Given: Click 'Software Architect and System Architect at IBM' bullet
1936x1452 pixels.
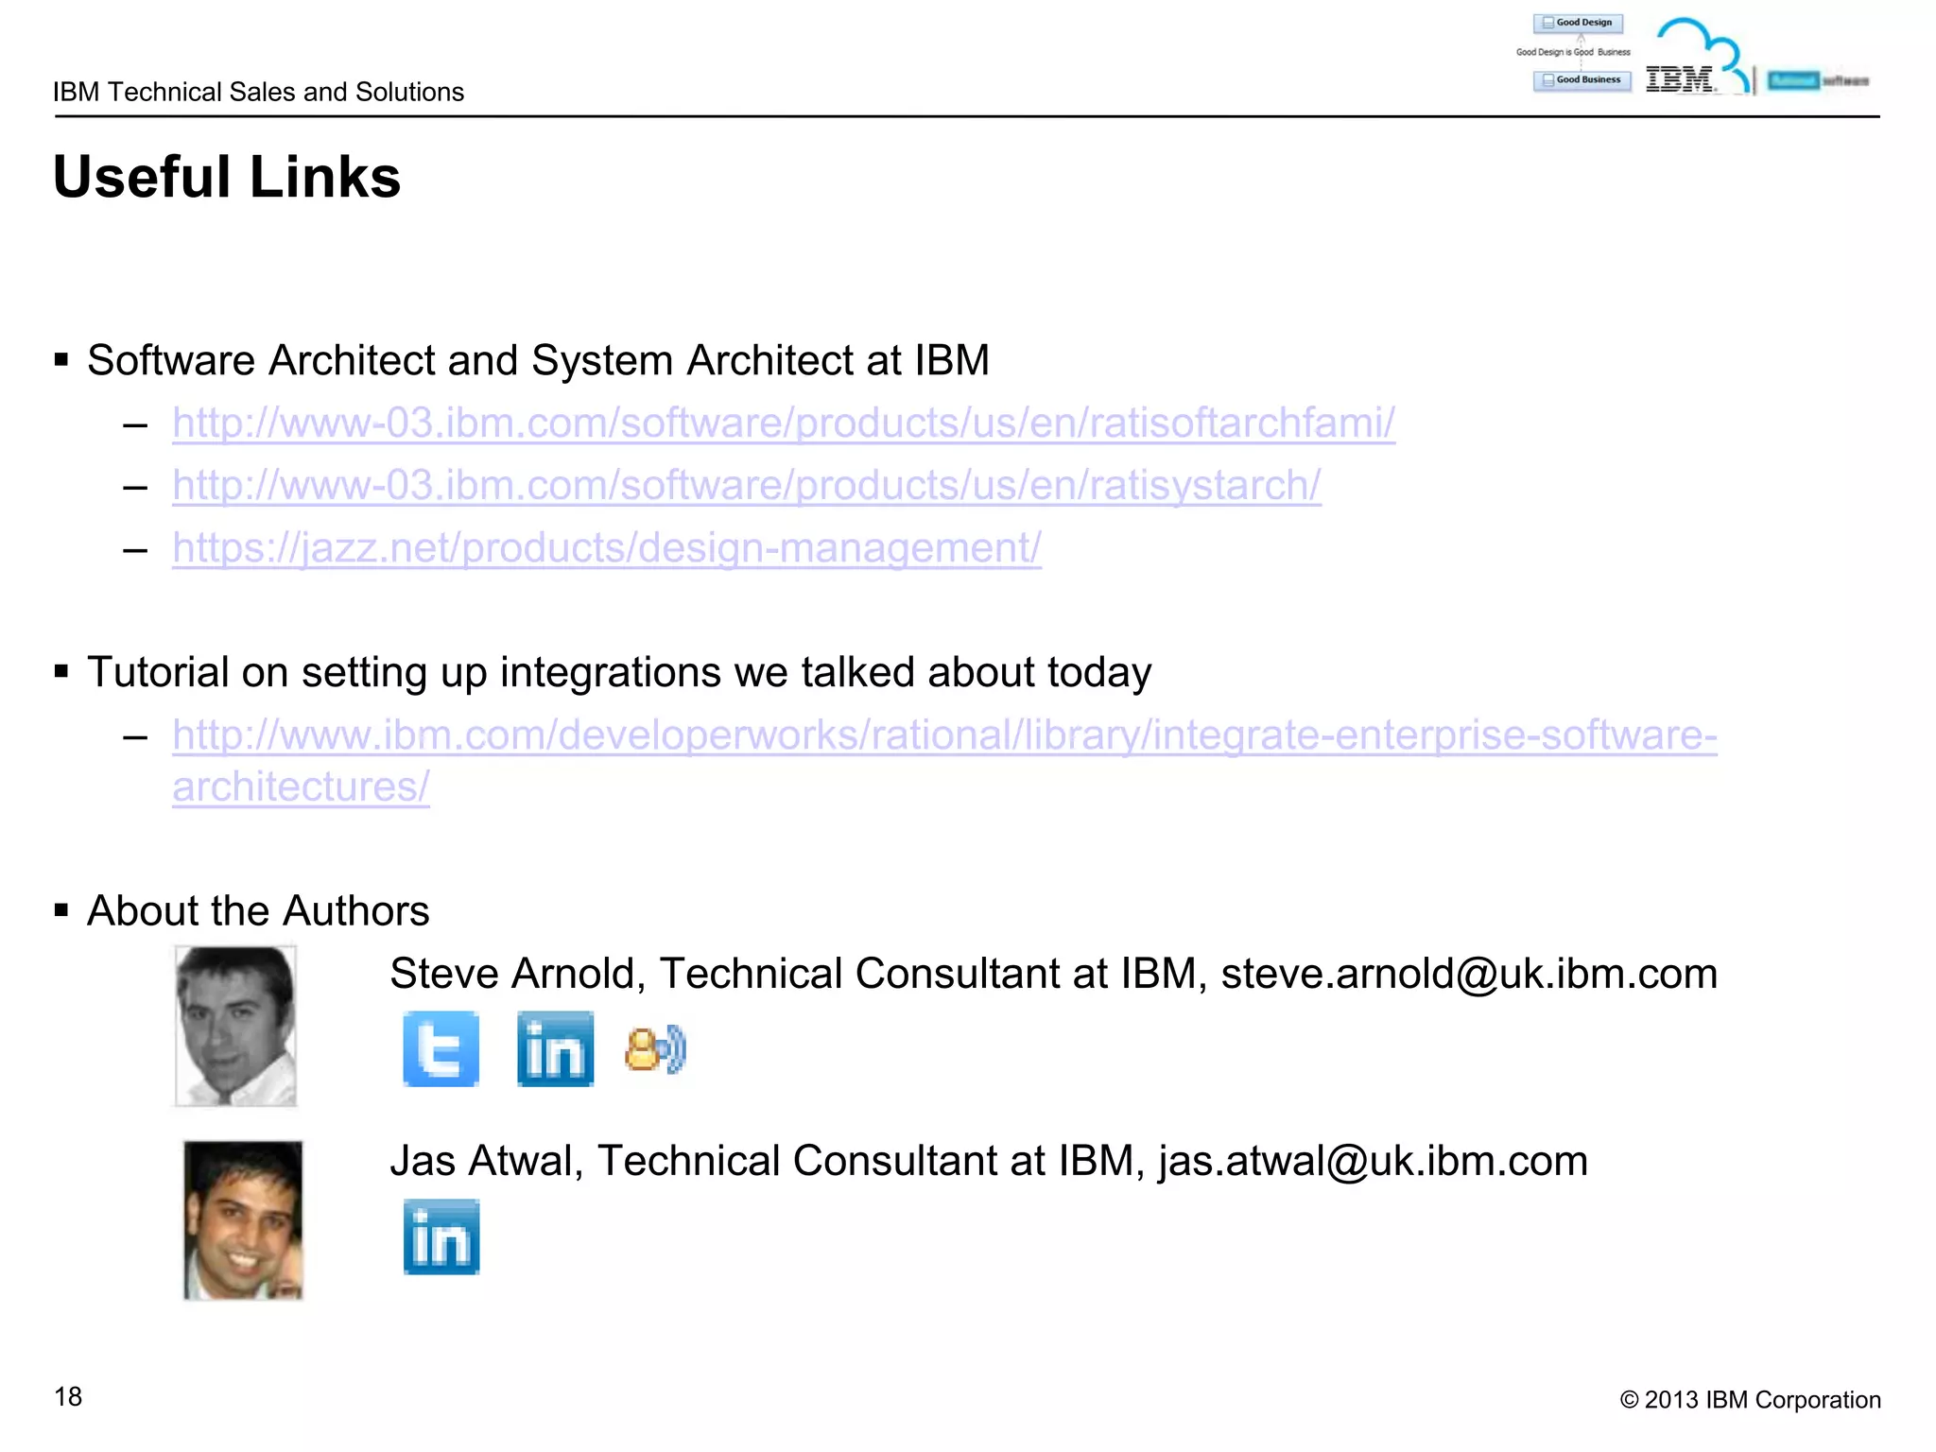Looking at the screenshot, I should tap(538, 360).
